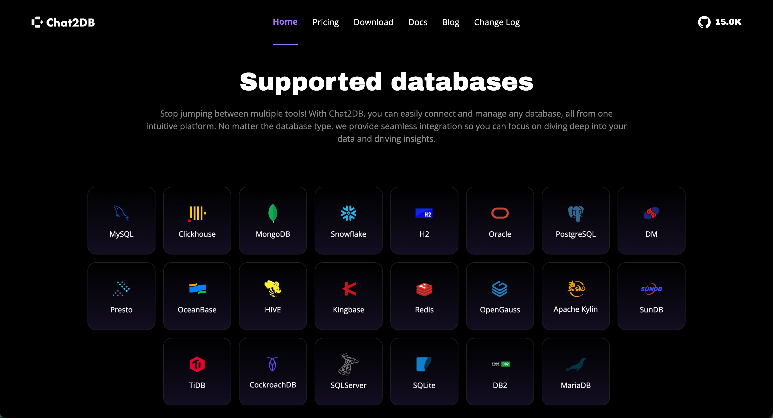The width and height of the screenshot is (773, 418).
Task: Click the DM label text
Action: (651, 234)
